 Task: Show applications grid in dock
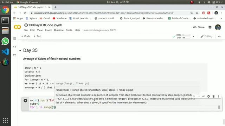(x=5, y=121)
